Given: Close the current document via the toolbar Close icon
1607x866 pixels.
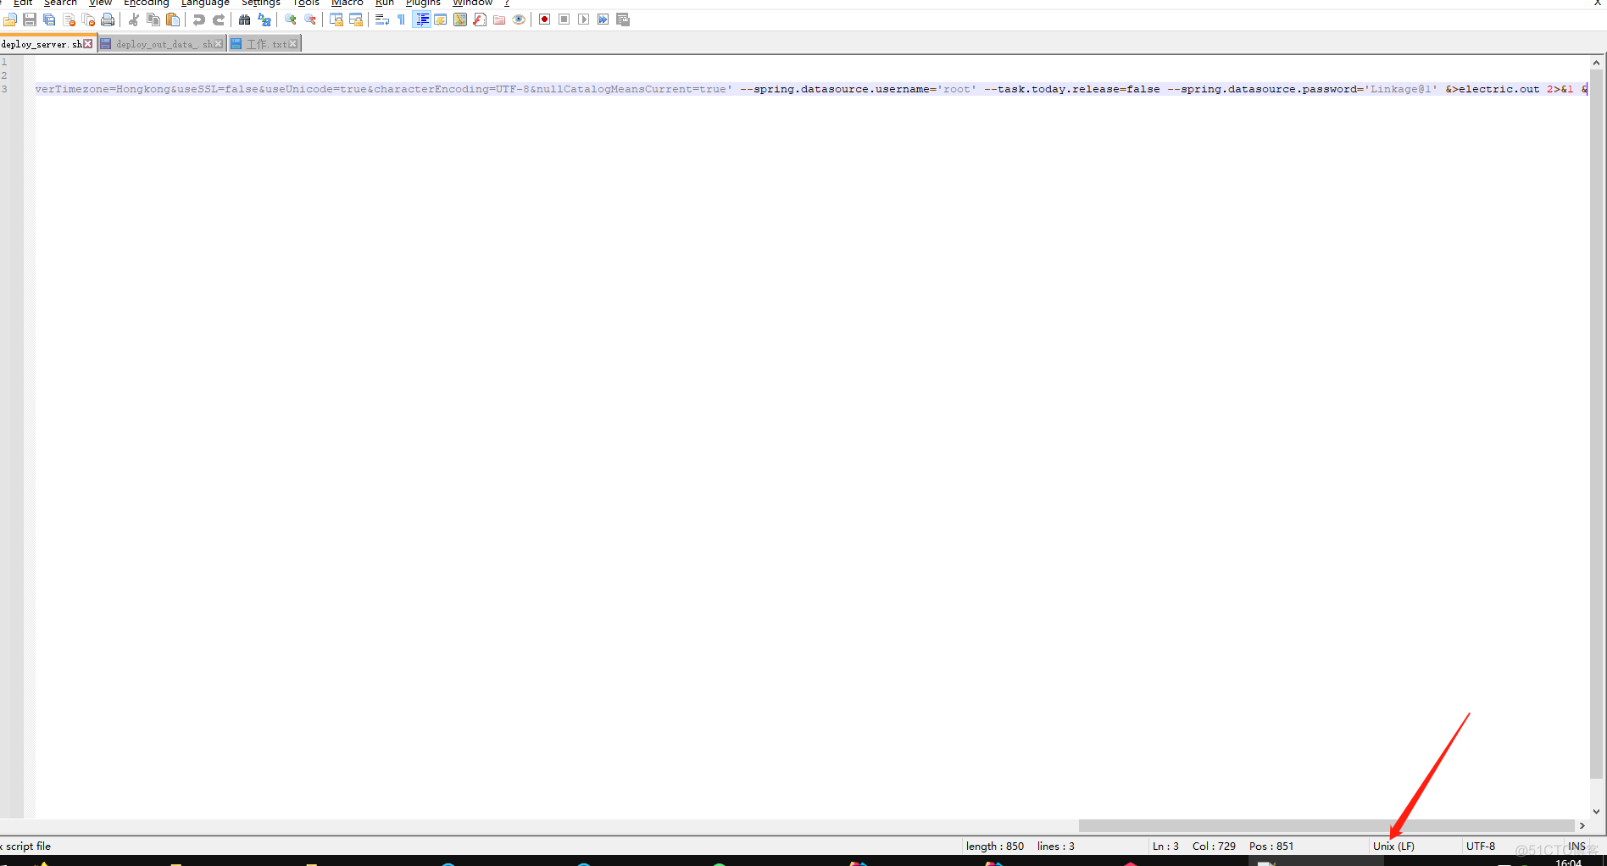Looking at the screenshot, I should (x=69, y=19).
